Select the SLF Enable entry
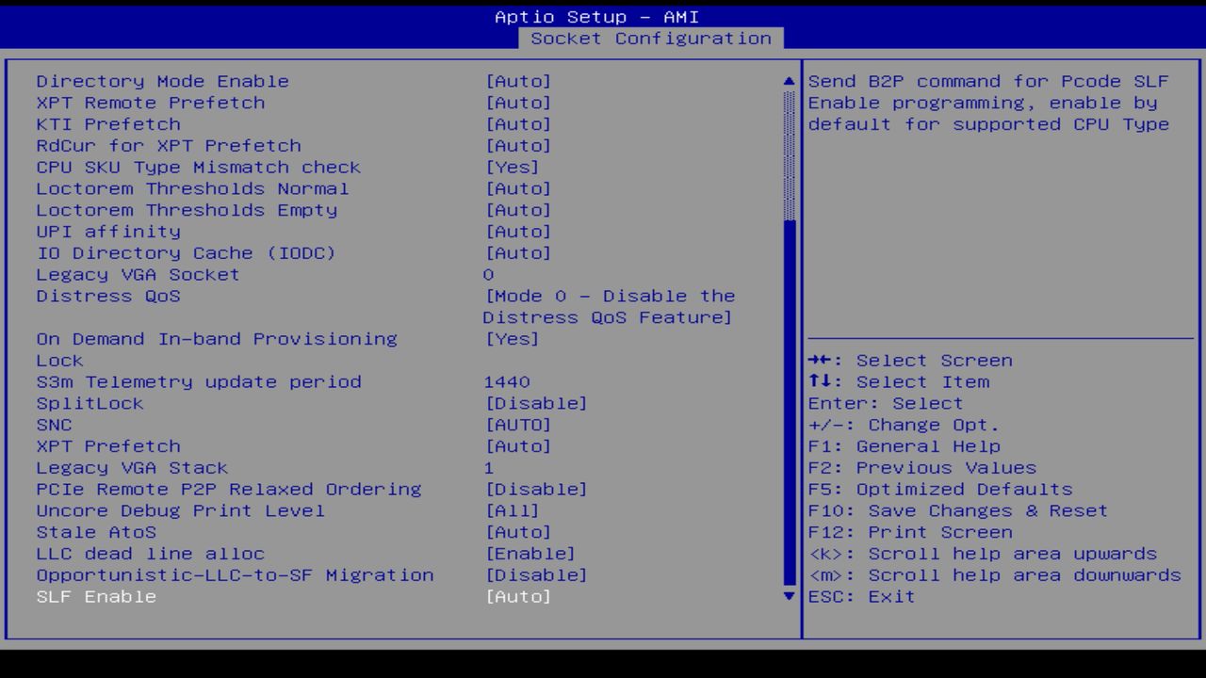 [x=519, y=596]
